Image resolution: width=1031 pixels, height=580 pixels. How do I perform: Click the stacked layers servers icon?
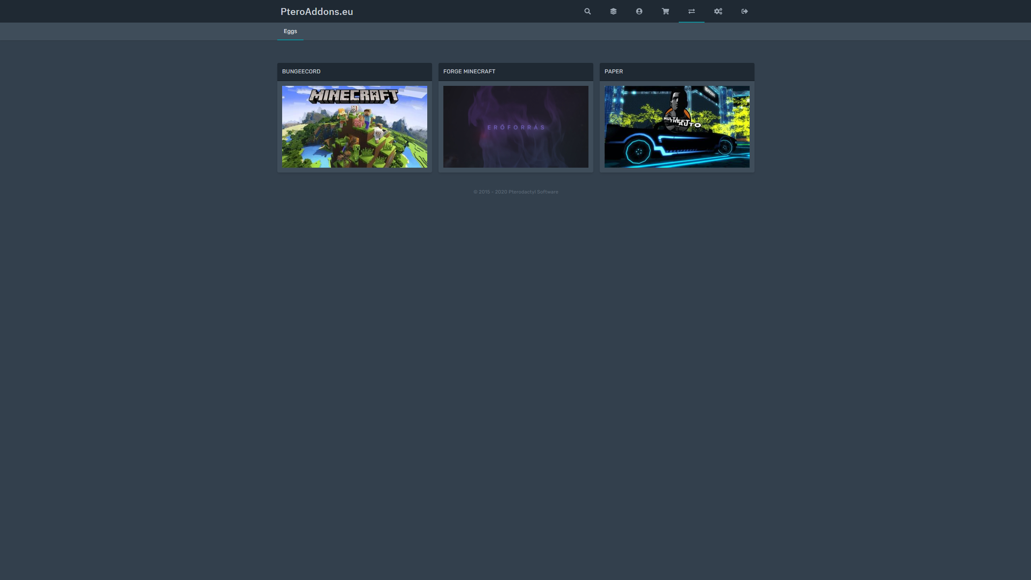pyautogui.click(x=613, y=11)
